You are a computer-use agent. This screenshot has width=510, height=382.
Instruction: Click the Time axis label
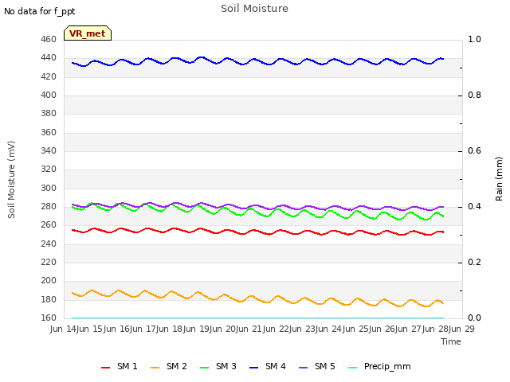[x=451, y=341]
